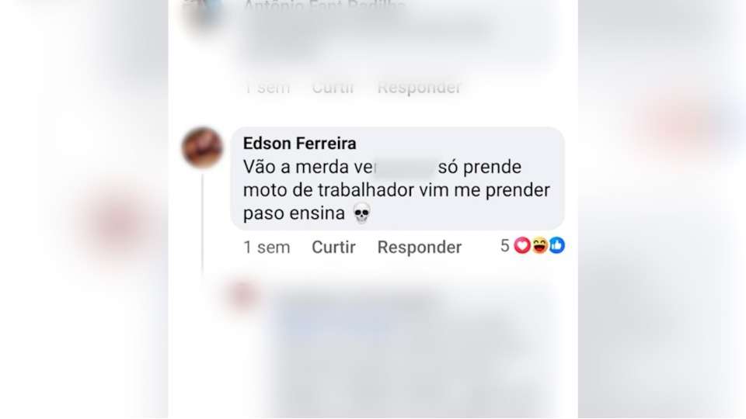Click the blurred '1 sem' of the top comment
Screen dimensions: 746x419
pyautogui.click(x=267, y=88)
